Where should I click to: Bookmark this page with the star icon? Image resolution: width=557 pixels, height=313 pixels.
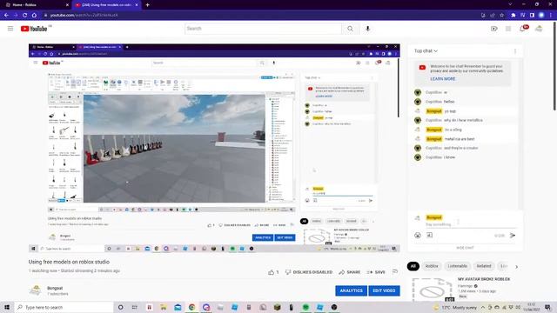coord(502,15)
